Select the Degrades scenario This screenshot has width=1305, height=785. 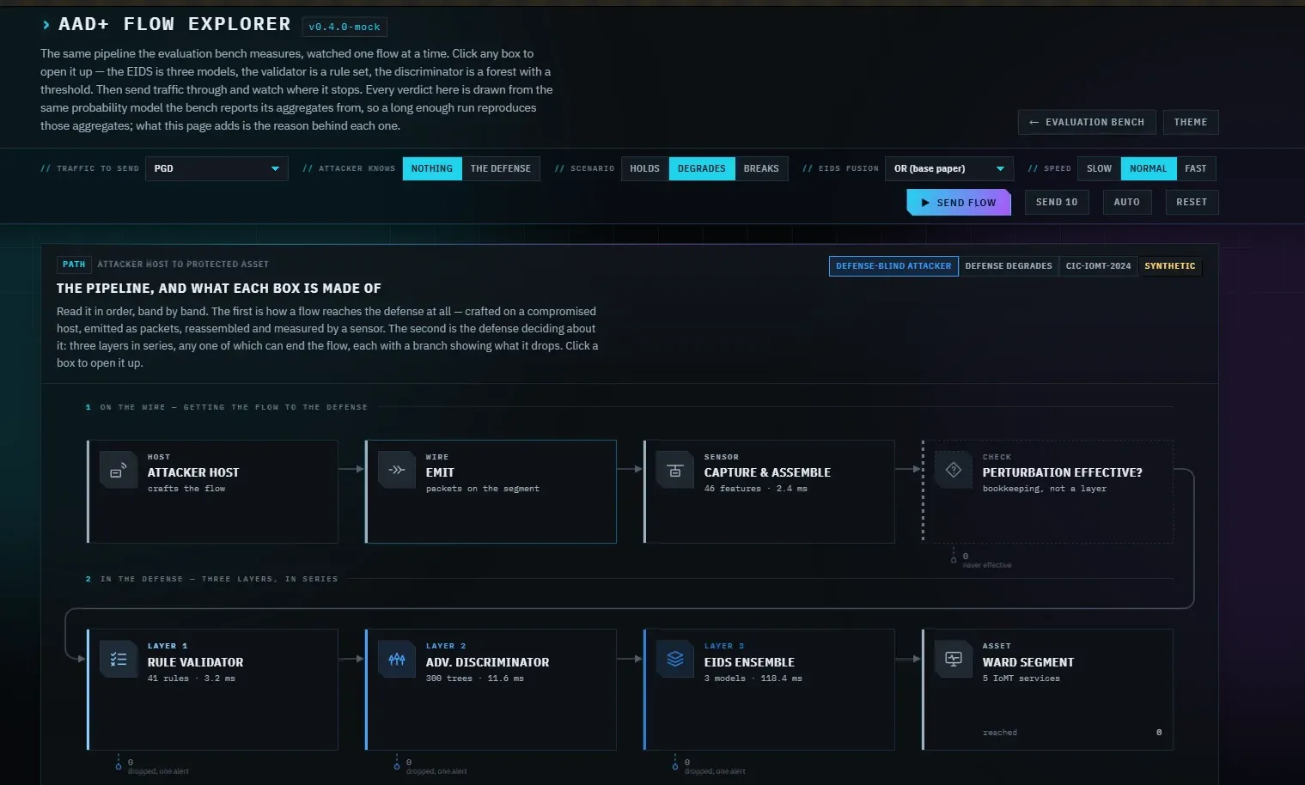point(702,168)
